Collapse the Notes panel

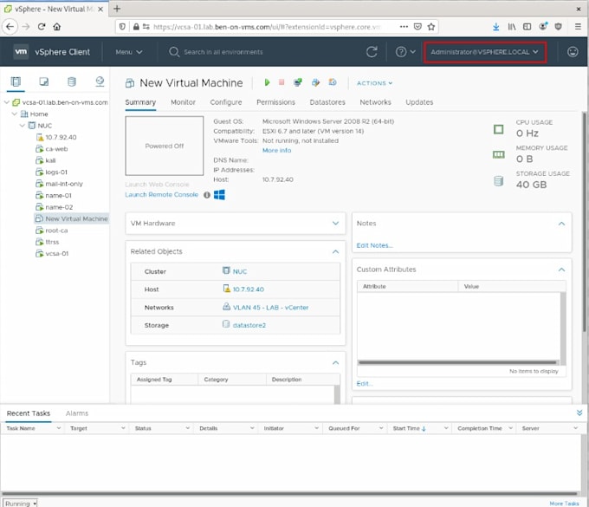coord(561,224)
